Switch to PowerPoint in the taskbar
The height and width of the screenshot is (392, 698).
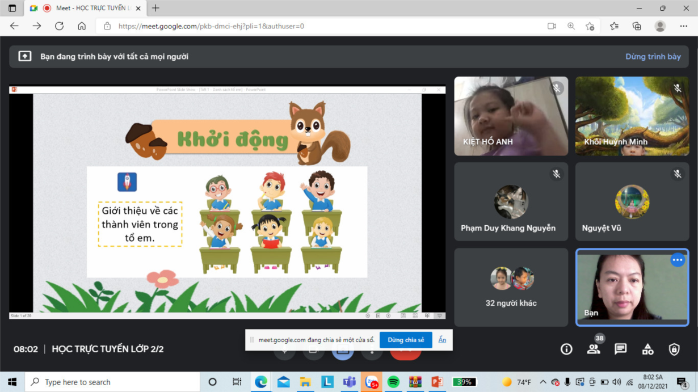[x=437, y=382]
